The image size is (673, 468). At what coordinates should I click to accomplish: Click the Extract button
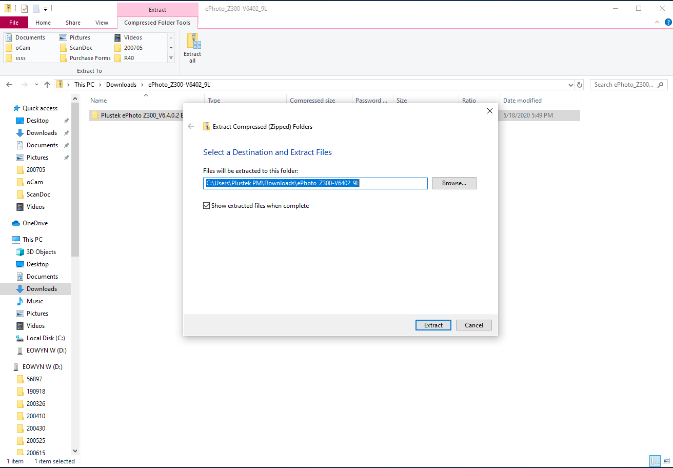click(x=433, y=325)
